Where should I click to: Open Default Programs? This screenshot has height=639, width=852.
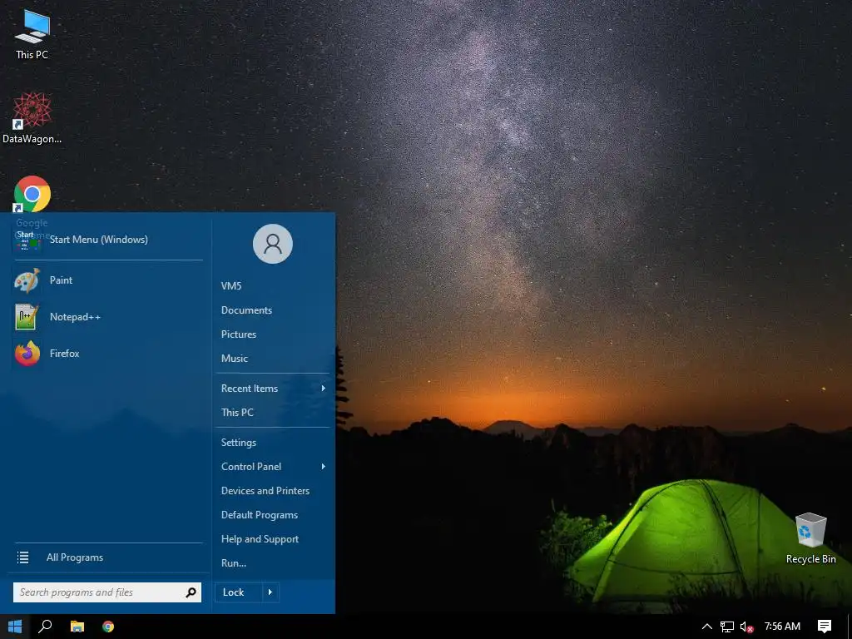coord(260,515)
